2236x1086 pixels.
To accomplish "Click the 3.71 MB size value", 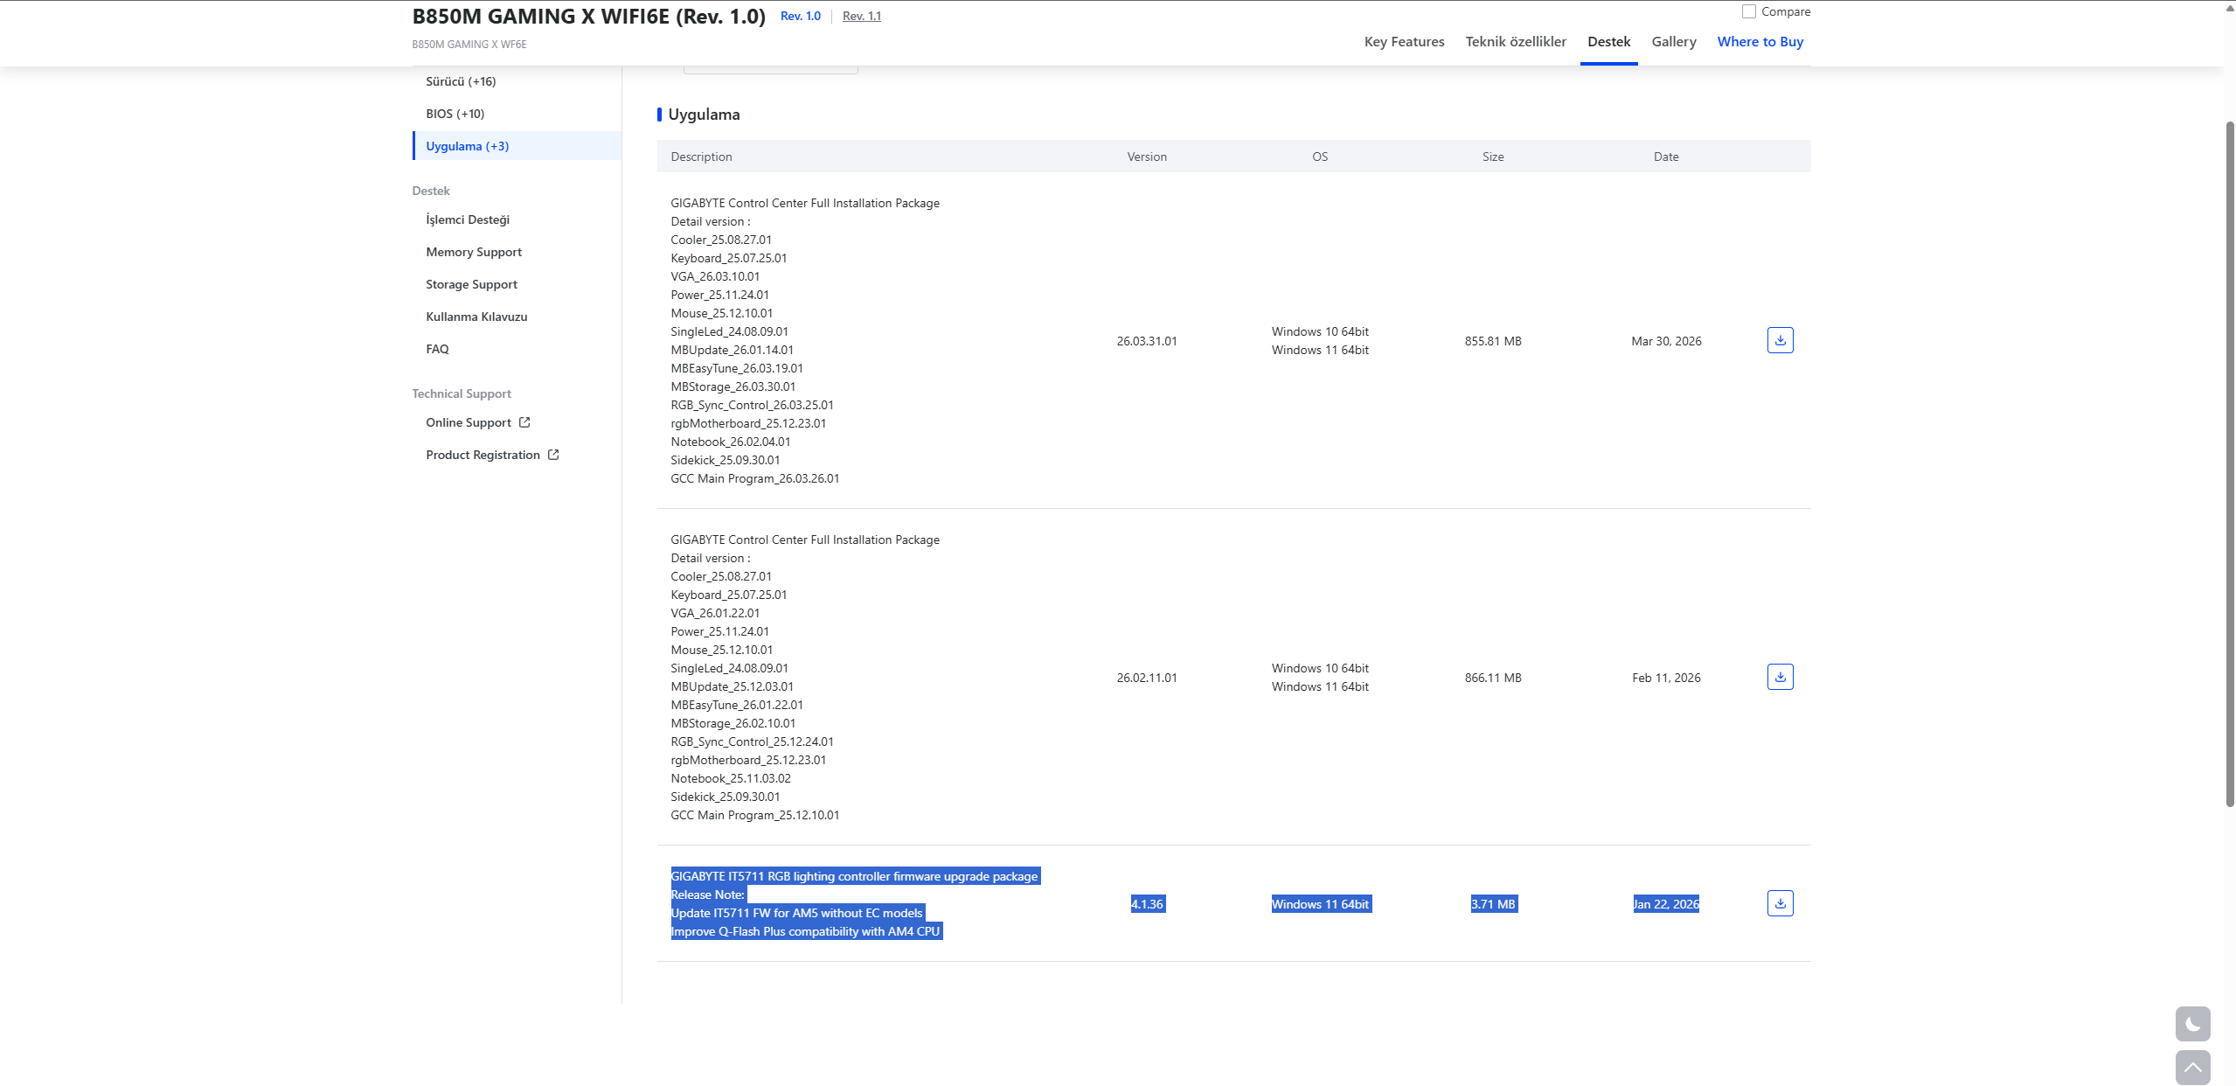I will 1493,904.
